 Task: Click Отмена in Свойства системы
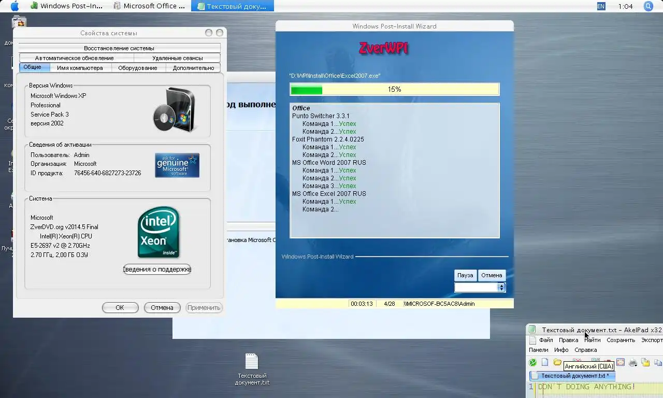point(162,307)
